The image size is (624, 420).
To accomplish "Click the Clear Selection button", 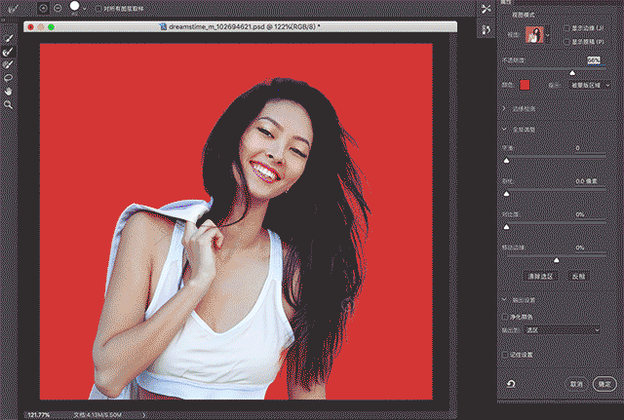I will 539,277.
